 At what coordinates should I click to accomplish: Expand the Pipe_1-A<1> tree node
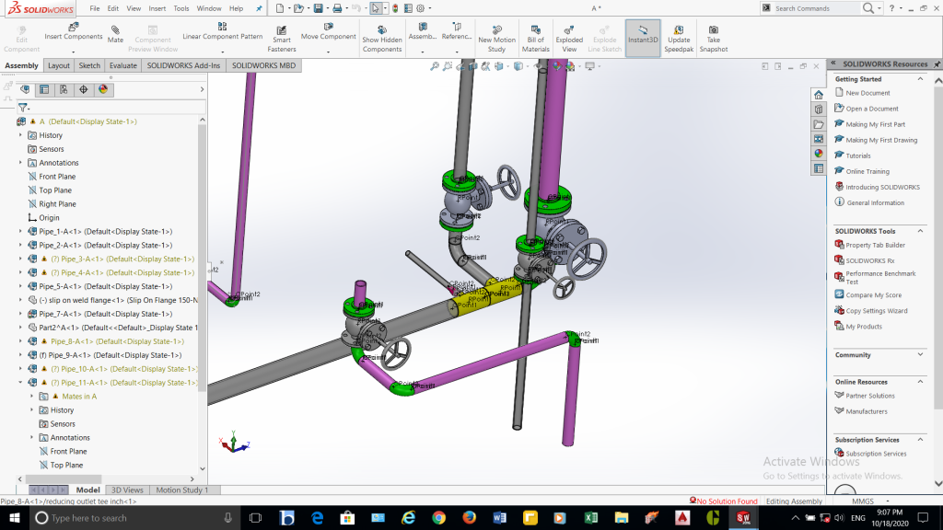tap(20, 232)
